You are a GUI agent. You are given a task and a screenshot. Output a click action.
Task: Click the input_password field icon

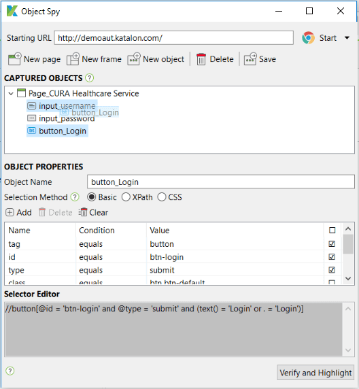click(x=31, y=118)
